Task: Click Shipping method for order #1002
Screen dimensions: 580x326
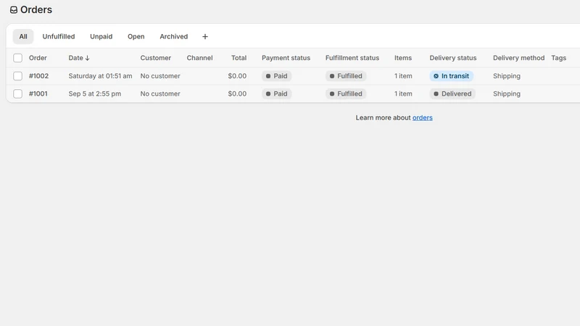Action: [x=506, y=76]
